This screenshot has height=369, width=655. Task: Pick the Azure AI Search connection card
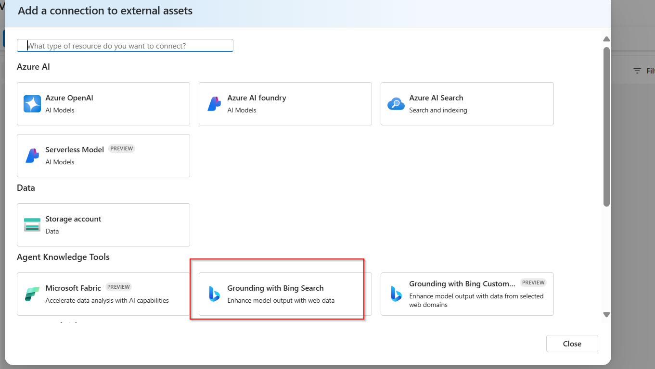click(x=466, y=104)
